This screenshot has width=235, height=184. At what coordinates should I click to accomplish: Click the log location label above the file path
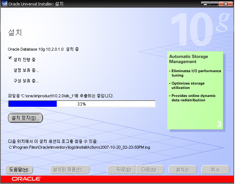click(x=53, y=141)
